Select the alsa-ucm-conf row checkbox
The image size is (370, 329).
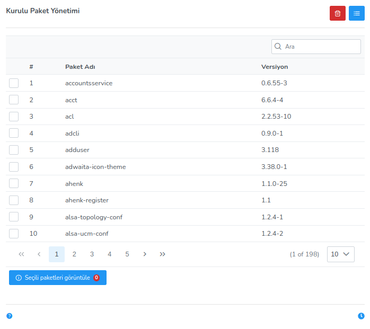pos(14,234)
